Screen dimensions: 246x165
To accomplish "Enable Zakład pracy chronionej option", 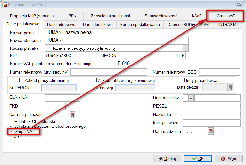I will click(x=21, y=80).
